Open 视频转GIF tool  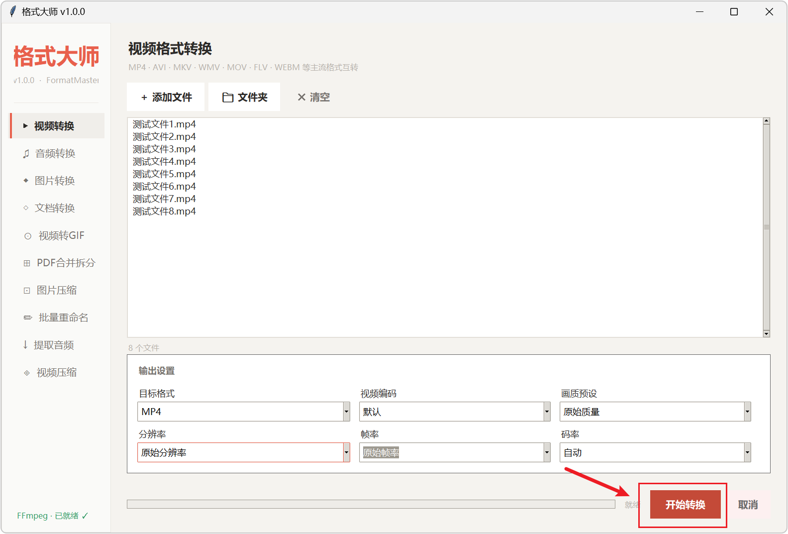(57, 235)
